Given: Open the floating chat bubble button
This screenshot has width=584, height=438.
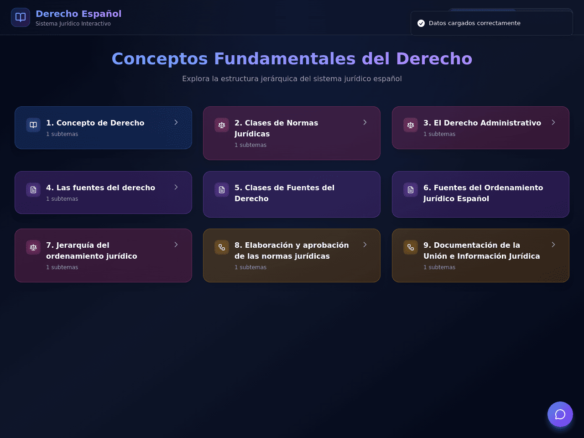Looking at the screenshot, I should 560,414.
